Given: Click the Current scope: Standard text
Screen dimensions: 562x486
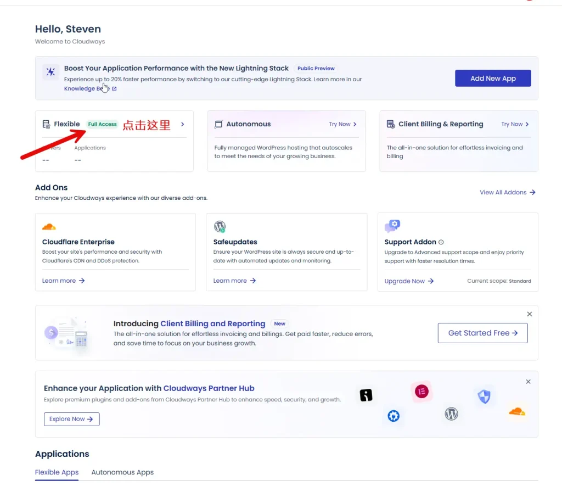Looking at the screenshot, I should pyautogui.click(x=499, y=281).
